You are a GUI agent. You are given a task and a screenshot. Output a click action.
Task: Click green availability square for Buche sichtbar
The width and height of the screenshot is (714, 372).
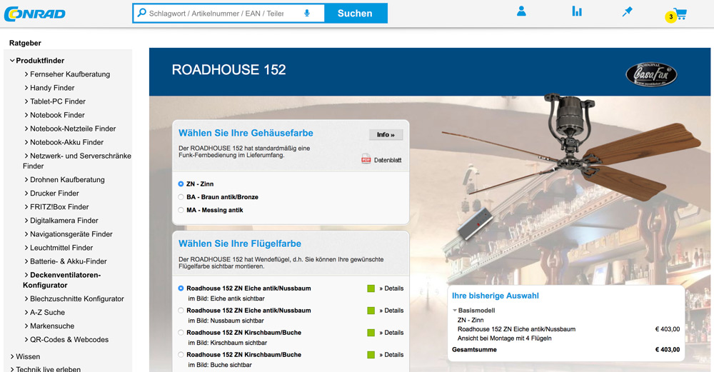click(x=371, y=355)
